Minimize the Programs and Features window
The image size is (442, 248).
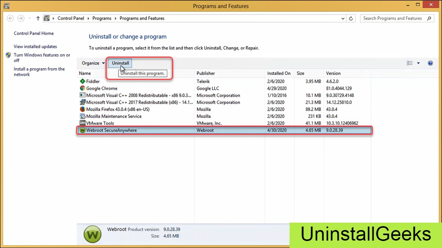pos(408,5)
